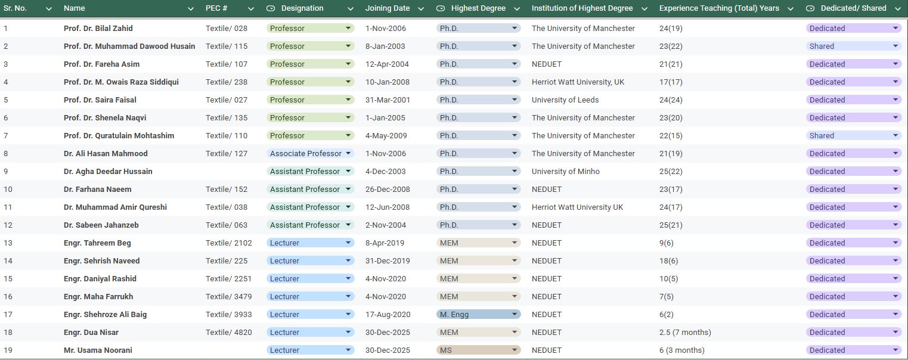Select the University of Minho cell

565,171
